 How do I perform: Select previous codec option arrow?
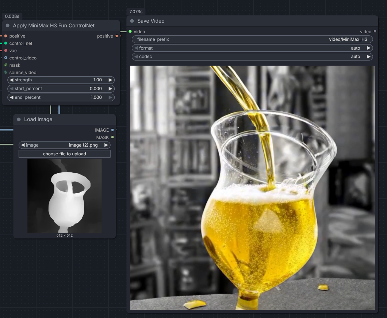(136, 57)
